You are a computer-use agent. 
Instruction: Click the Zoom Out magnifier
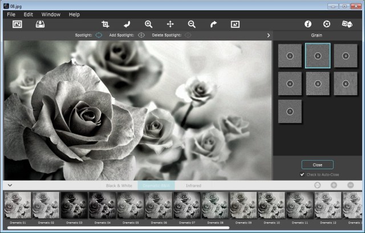click(192, 24)
